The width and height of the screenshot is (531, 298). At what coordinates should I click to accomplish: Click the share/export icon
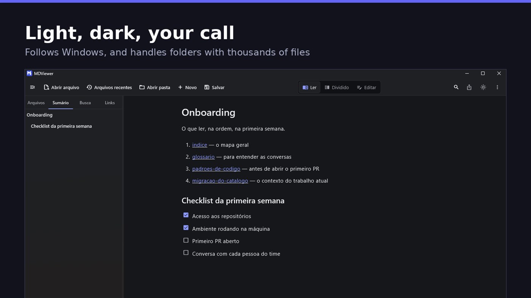pos(469,87)
